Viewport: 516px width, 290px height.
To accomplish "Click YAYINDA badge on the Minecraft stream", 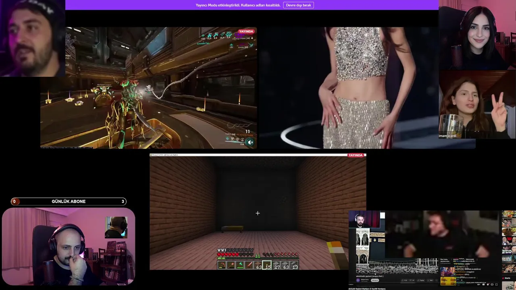I will coord(356,155).
